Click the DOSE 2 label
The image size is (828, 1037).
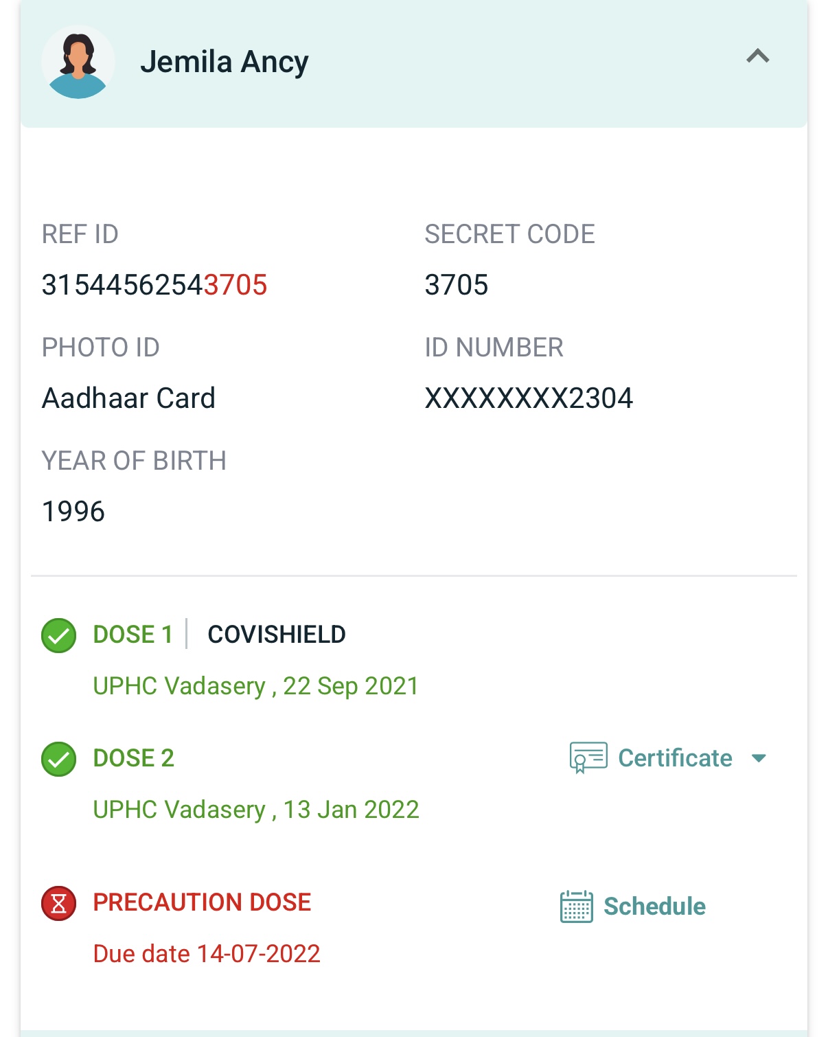(x=134, y=758)
